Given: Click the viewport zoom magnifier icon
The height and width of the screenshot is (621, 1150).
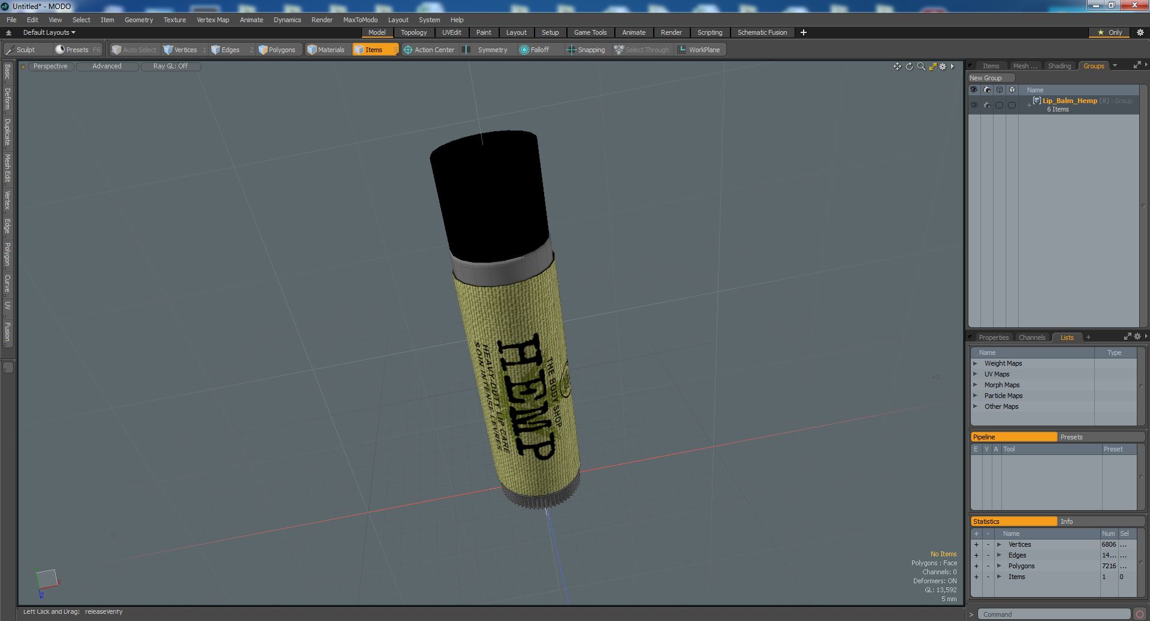Looking at the screenshot, I should coord(921,67).
